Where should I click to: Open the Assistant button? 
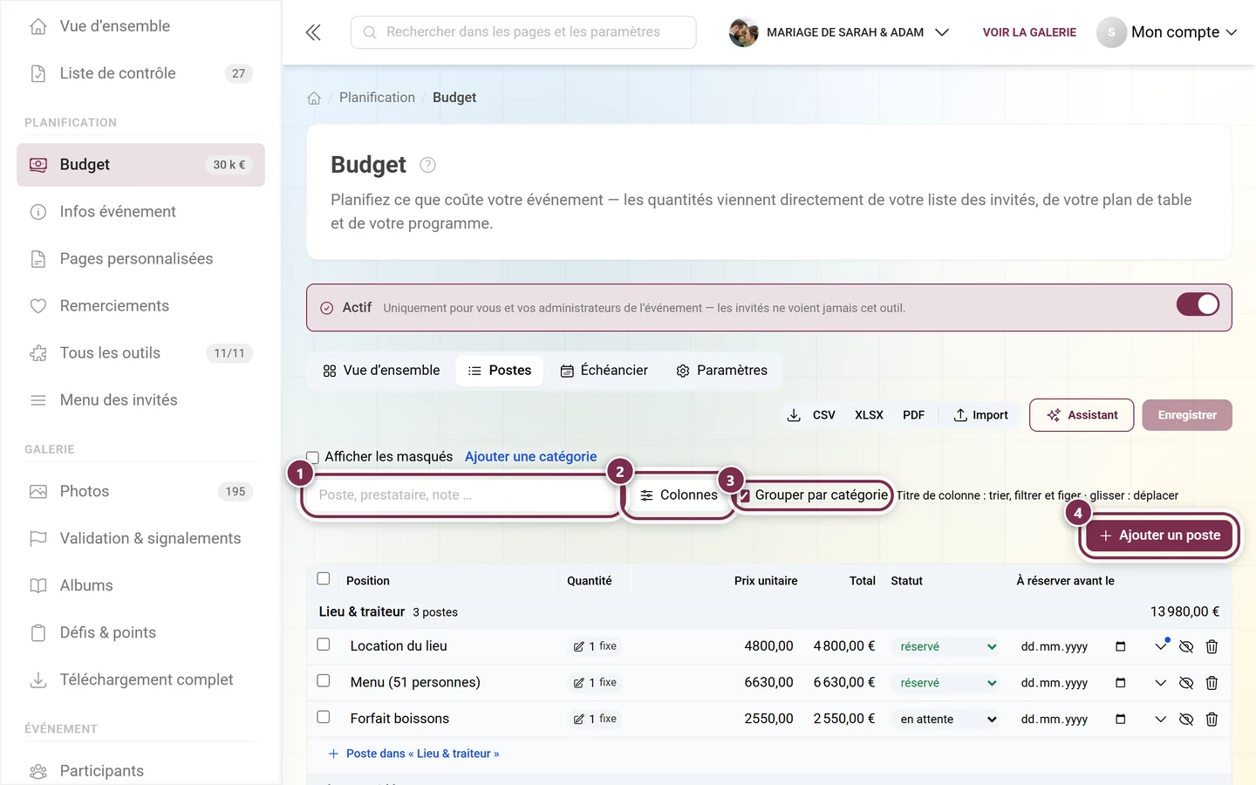[1082, 415]
